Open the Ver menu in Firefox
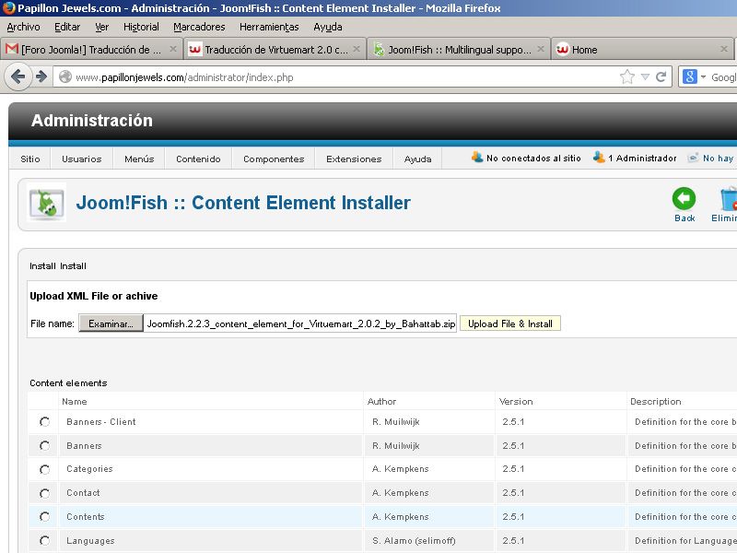Viewport: 737px width, 553px height. (102, 27)
